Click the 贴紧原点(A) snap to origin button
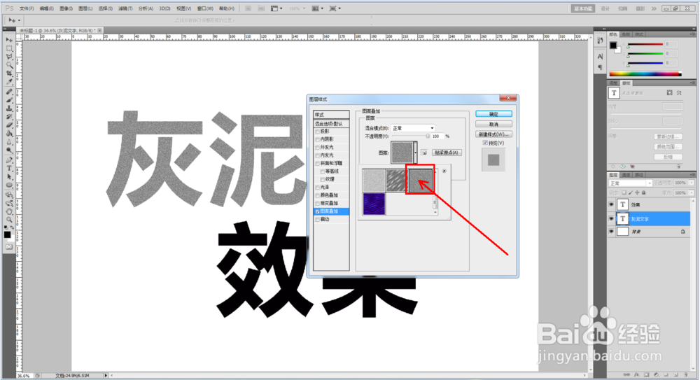Screen dimensions: 700x380 click(447, 153)
